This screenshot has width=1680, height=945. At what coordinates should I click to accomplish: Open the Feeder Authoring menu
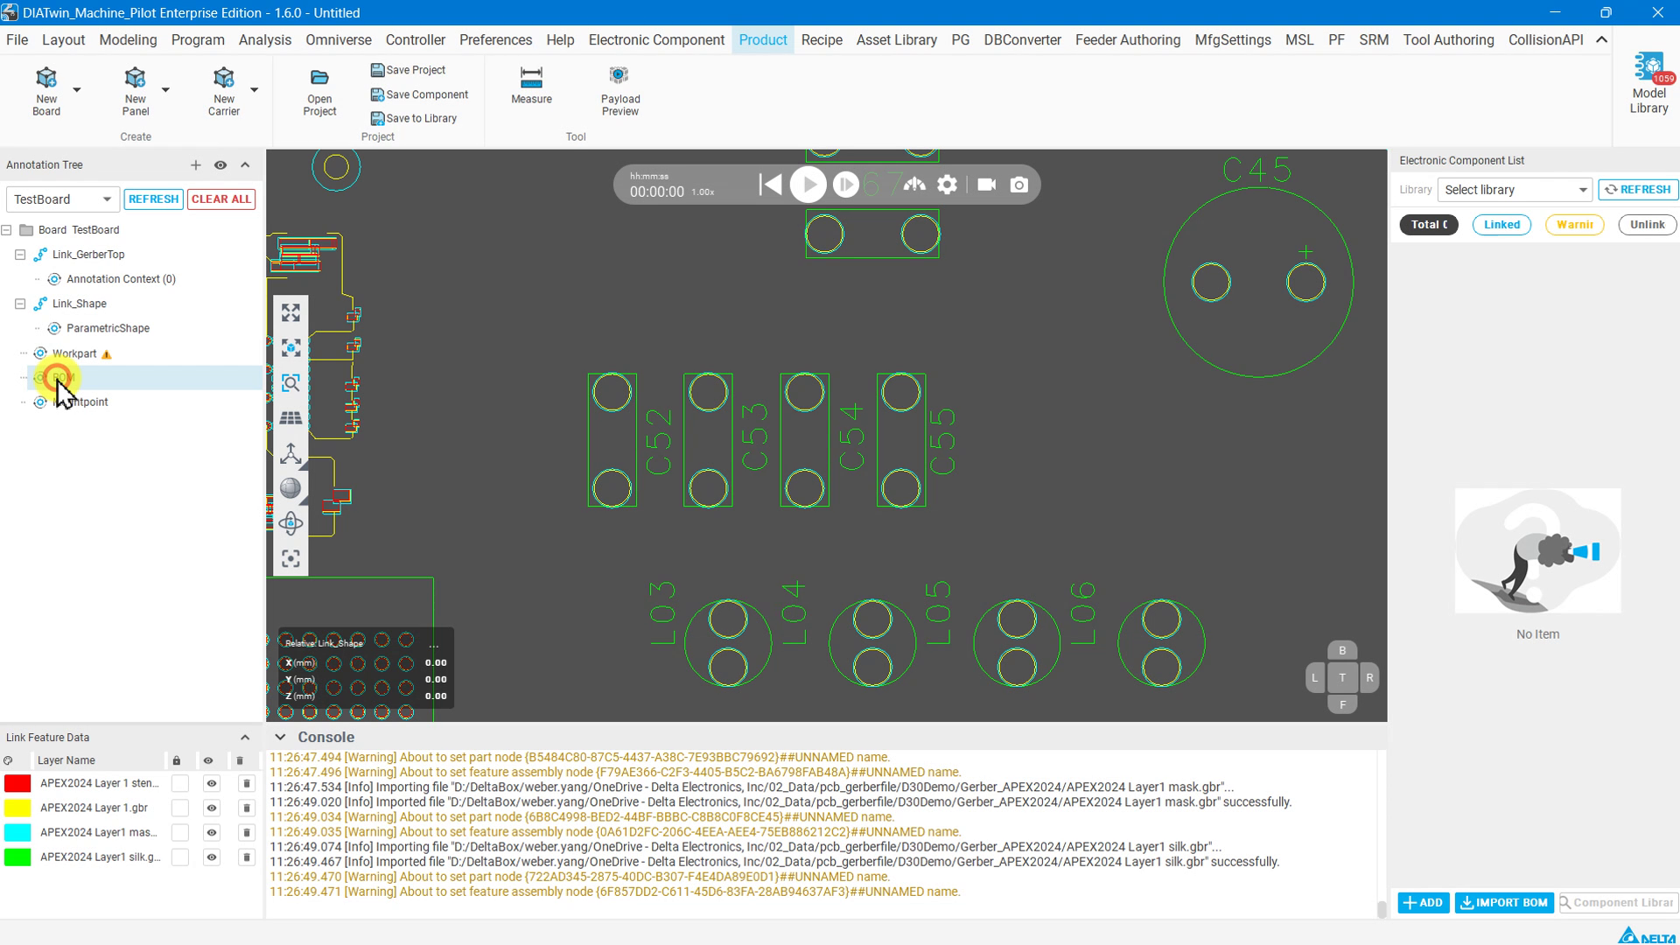pyautogui.click(x=1127, y=40)
